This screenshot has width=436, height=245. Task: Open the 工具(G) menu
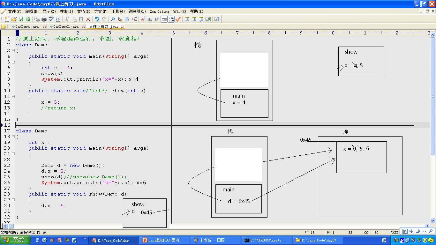118,11
